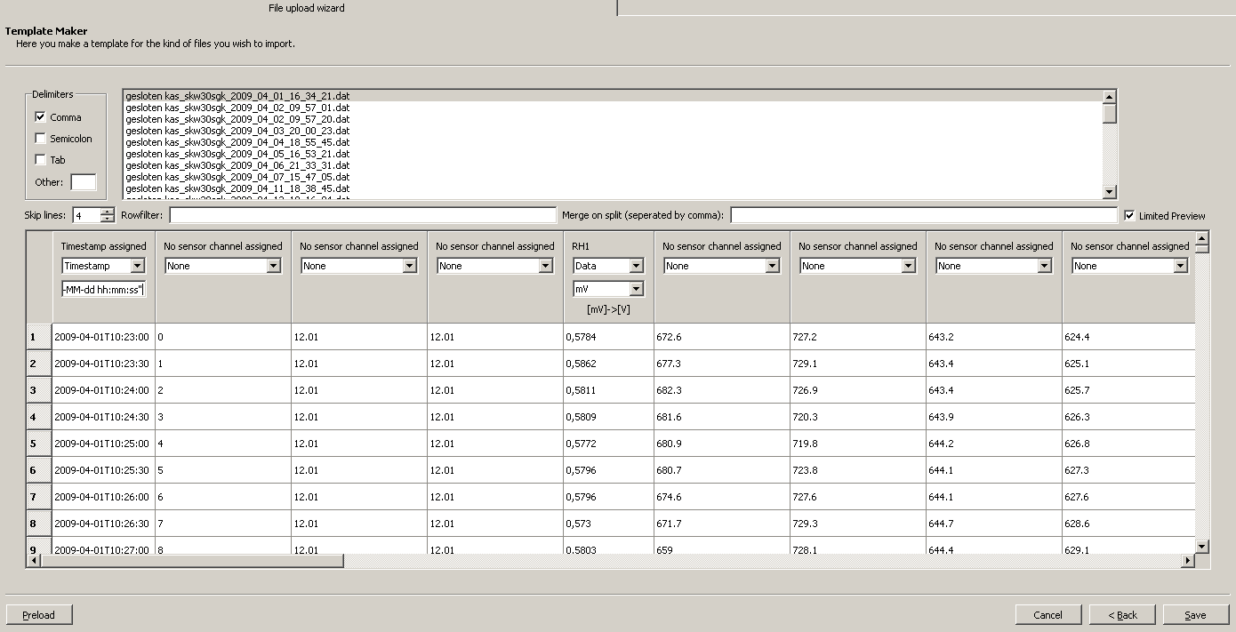
Task: Click the table horizontal scrollbar left arrow
Action: [x=34, y=561]
